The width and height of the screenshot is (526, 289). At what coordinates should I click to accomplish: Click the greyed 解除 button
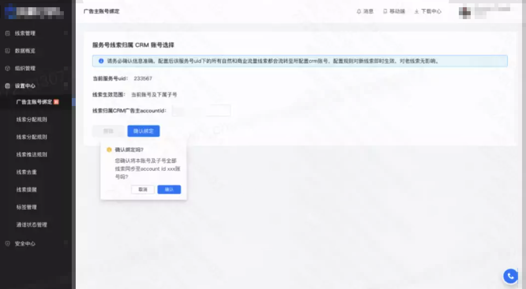[108, 131]
